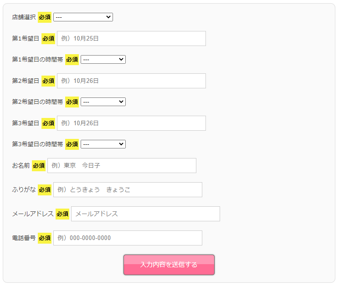Viewport: 339px width, 286px height.
Task: Expand the 第3希望日の時間帯 dropdown
Action: pyautogui.click(x=103, y=144)
